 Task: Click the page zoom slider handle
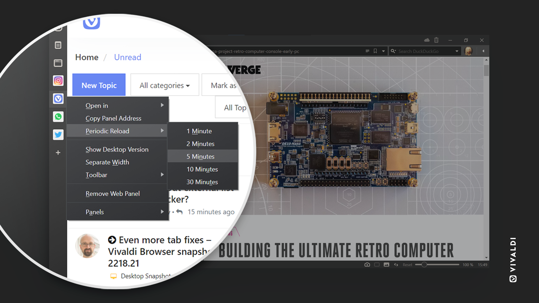tap(424, 265)
